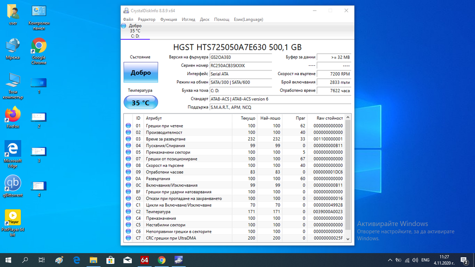This screenshot has width=475, height=267.
Task: Open the Език(Language) menu
Action: [x=248, y=19]
